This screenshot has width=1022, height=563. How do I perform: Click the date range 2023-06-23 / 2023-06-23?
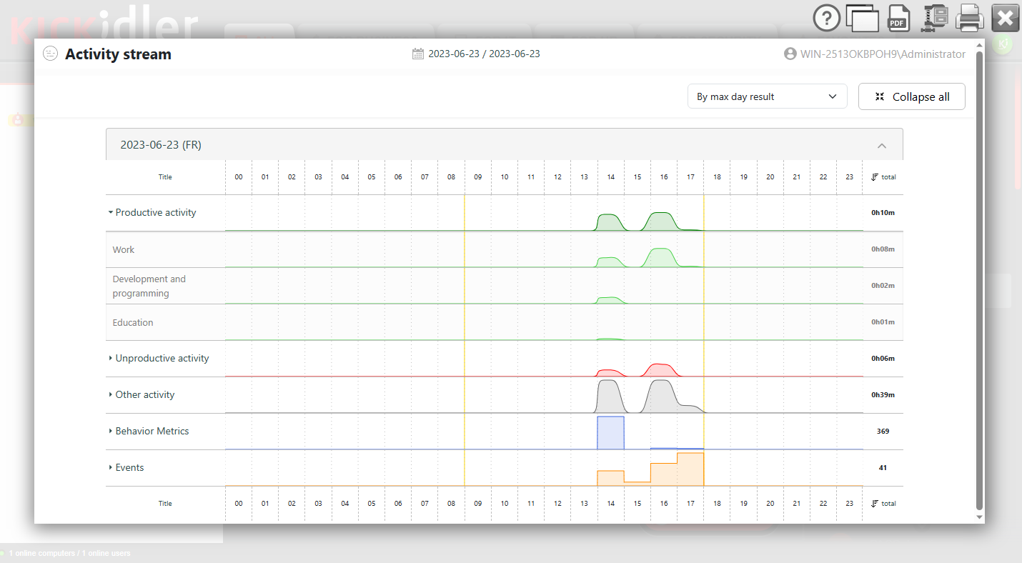(x=484, y=54)
